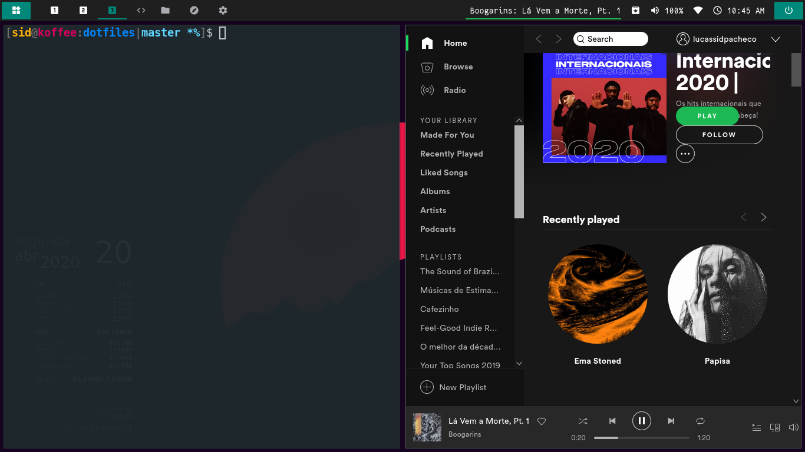Open Made For You library section

(447, 135)
